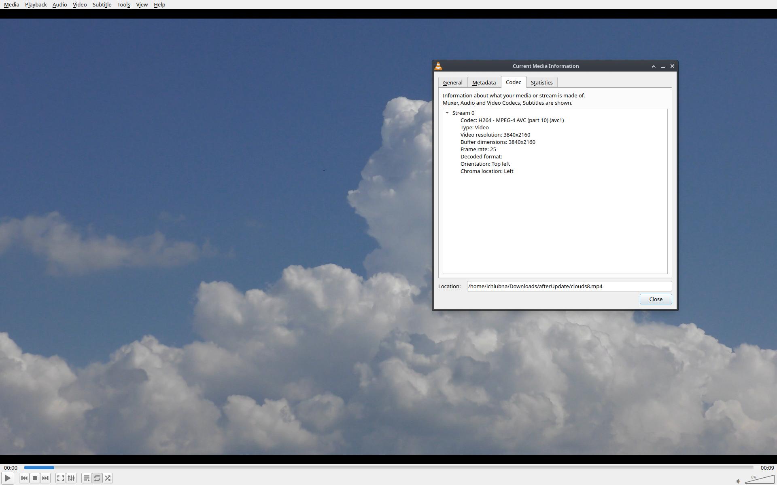Image resolution: width=777 pixels, height=485 pixels.
Task: Switch to the Statistics tab
Action: [x=541, y=82]
